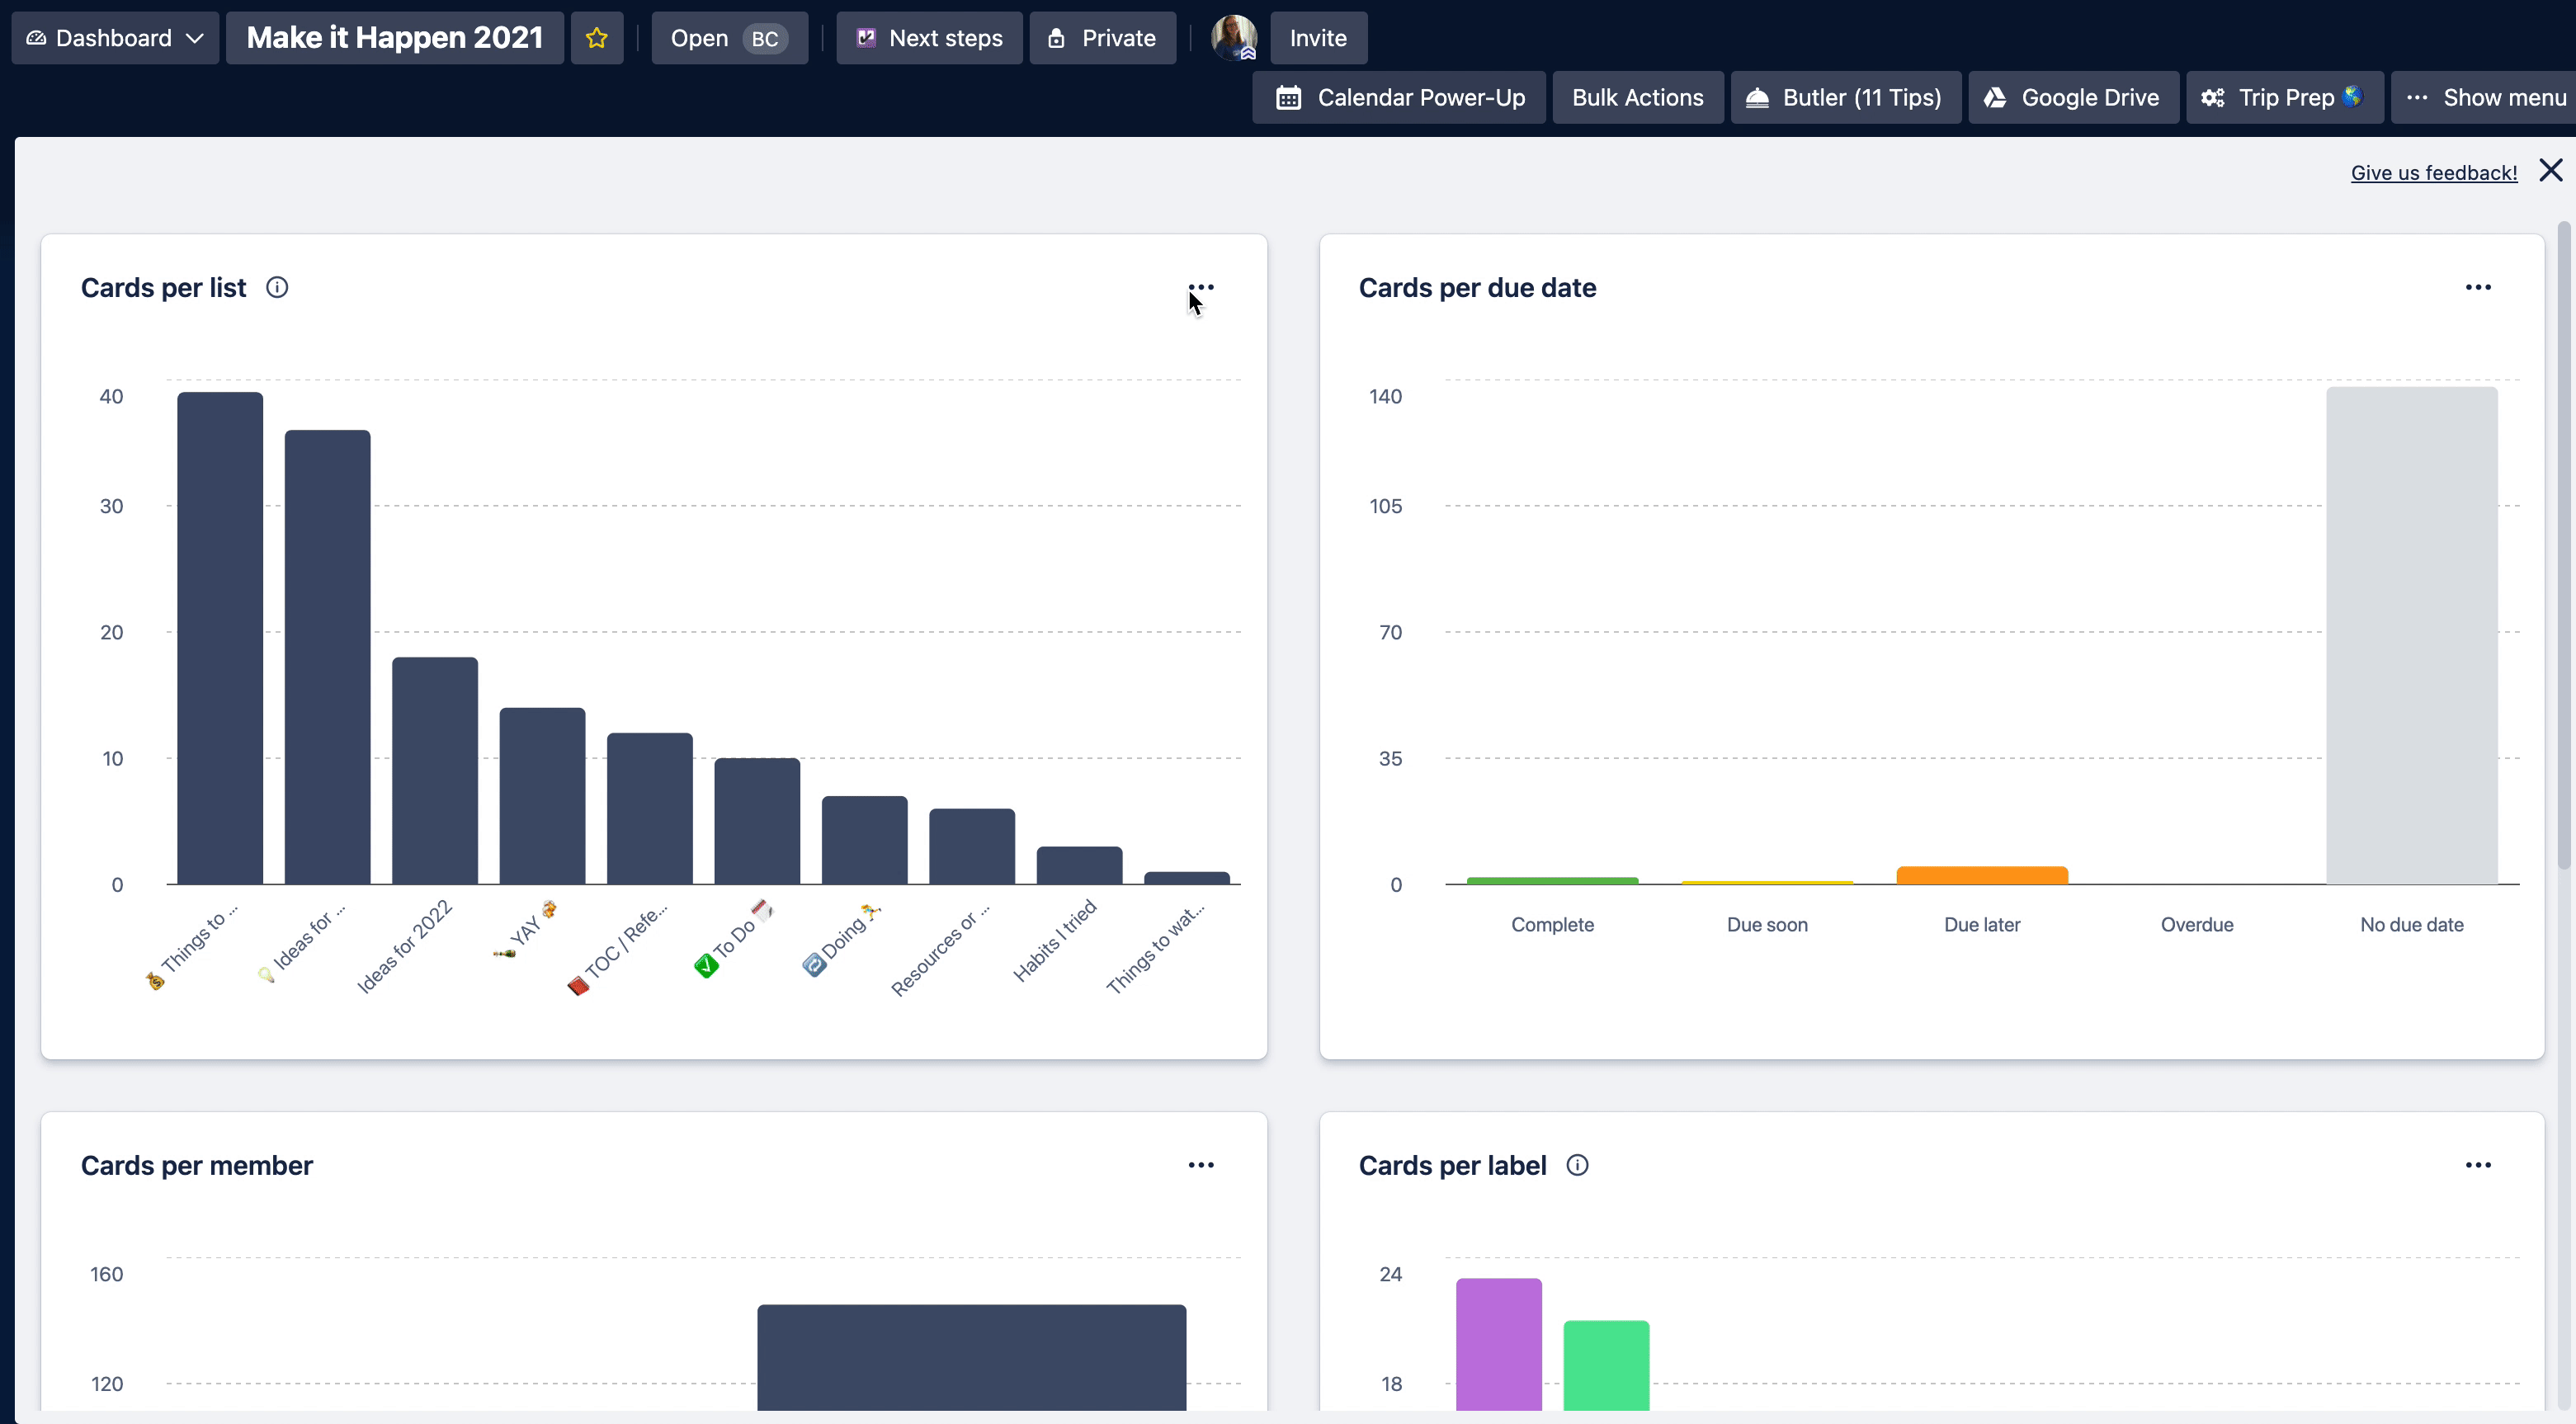Click the Cards per member heading
2576x1424 pixels.
click(197, 1165)
